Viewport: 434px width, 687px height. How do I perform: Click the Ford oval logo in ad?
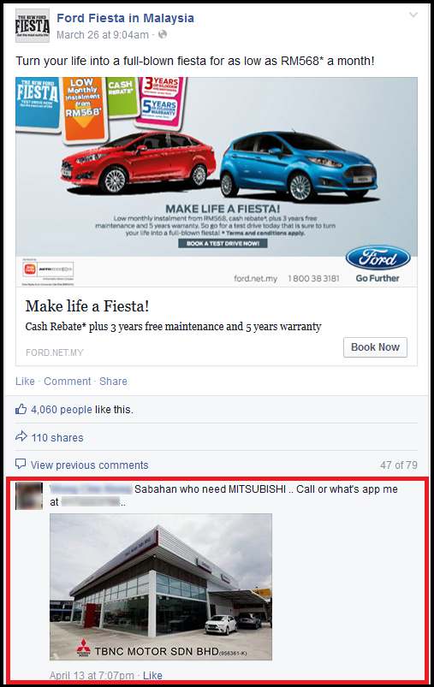click(x=378, y=258)
